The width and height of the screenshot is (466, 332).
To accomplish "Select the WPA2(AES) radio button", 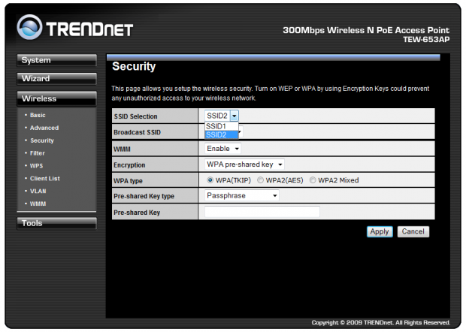I will [x=260, y=180].
